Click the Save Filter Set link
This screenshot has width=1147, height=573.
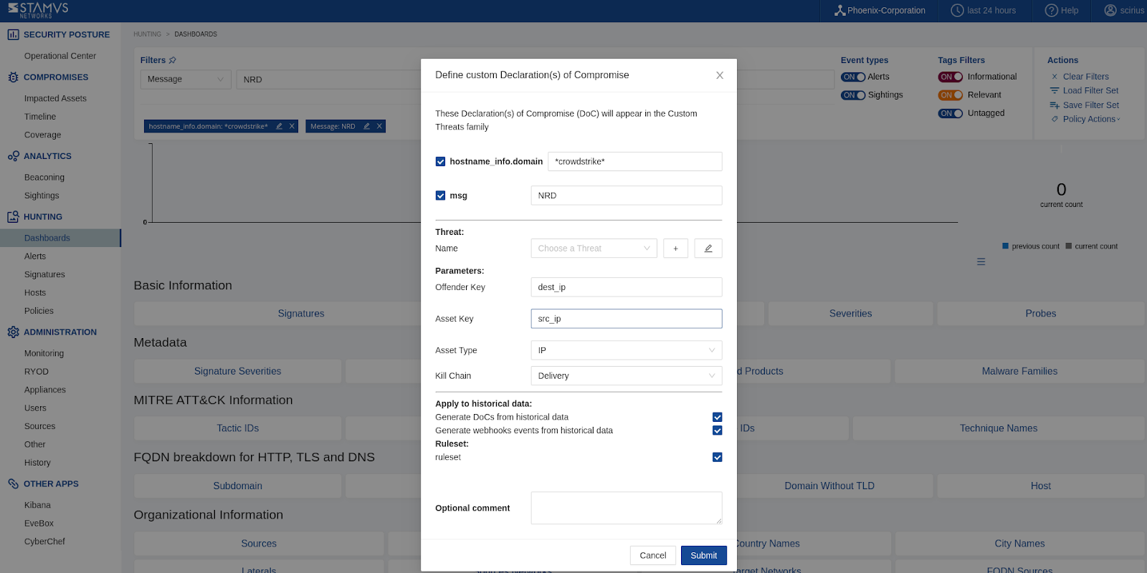point(1091,105)
